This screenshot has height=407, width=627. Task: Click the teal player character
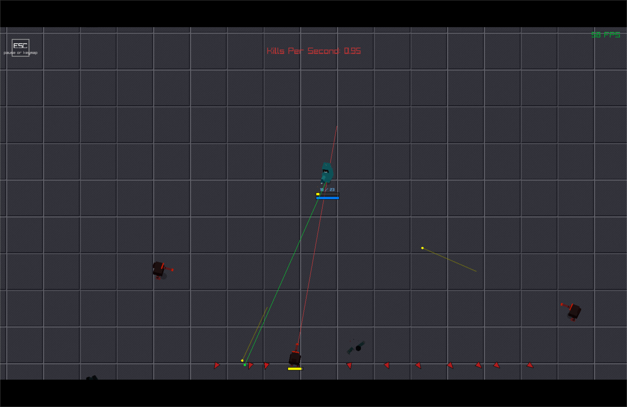[x=327, y=173]
